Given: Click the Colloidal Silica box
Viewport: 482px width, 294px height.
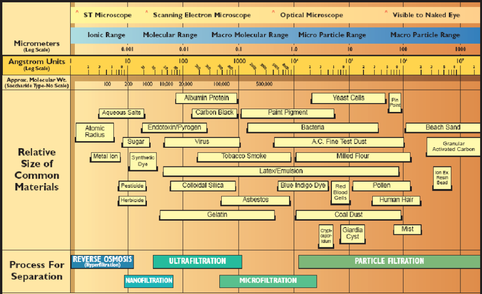Looking at the screenshot, I should tap(202, 186).
